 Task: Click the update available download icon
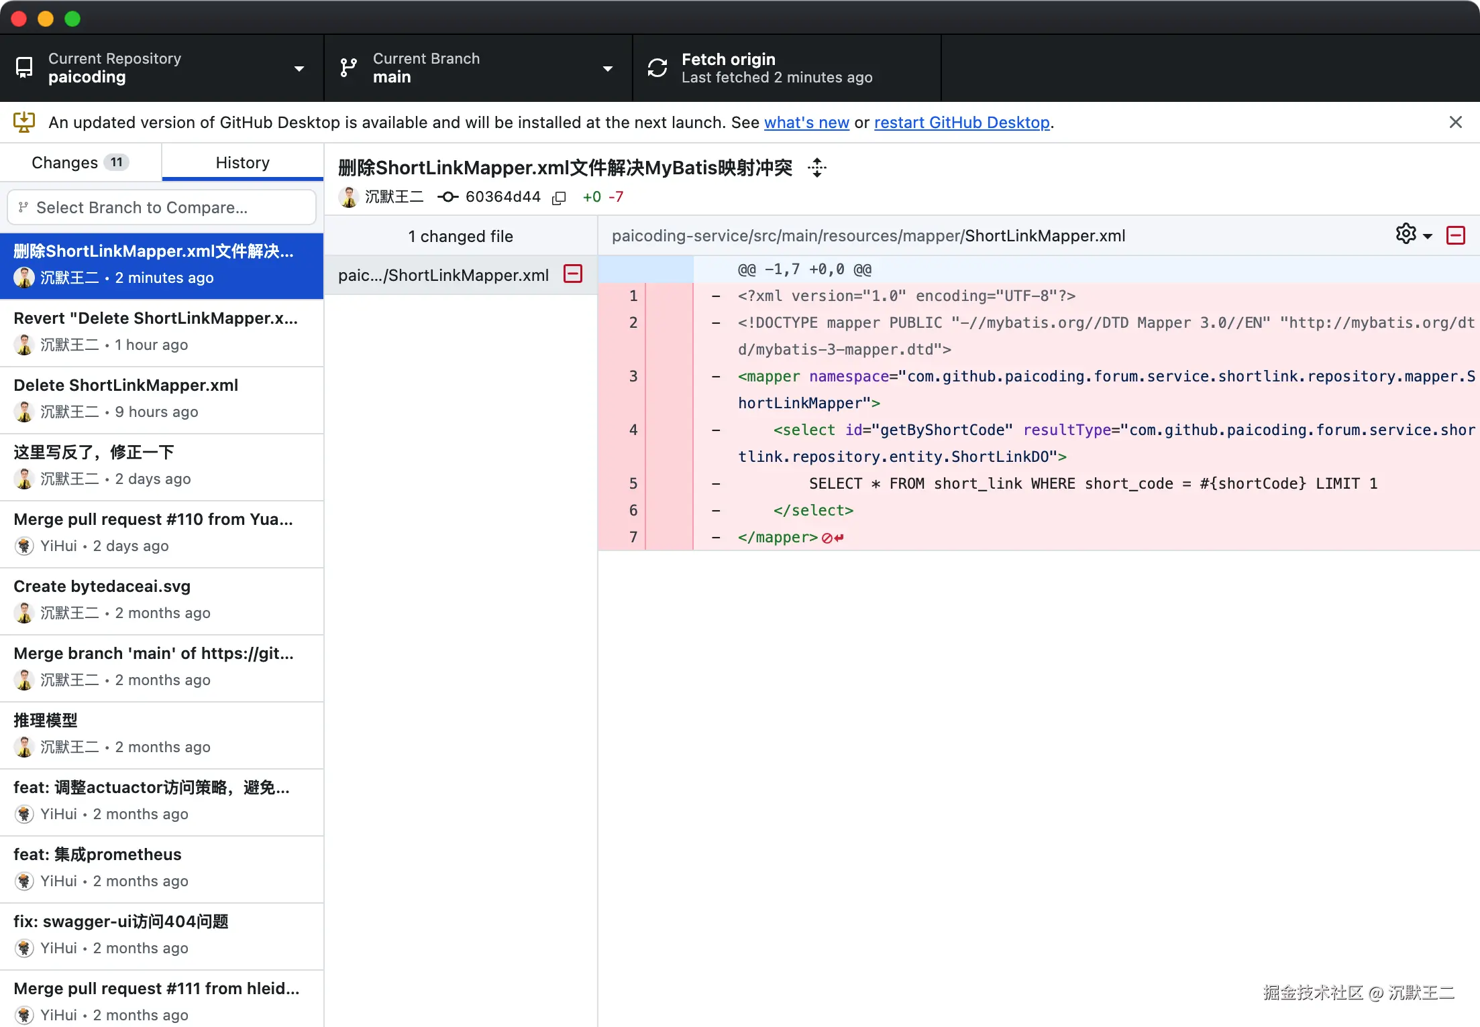click(24, 123)
